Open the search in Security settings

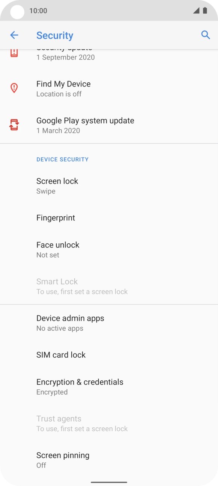pos(206,35)
